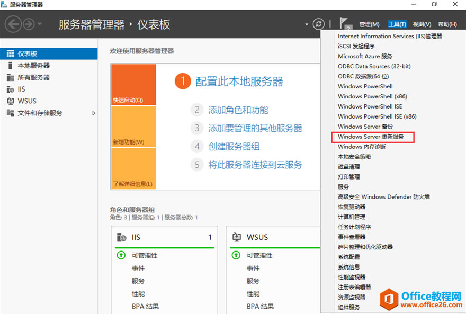Open 服务 in IIS tile

tap(138, 281)
